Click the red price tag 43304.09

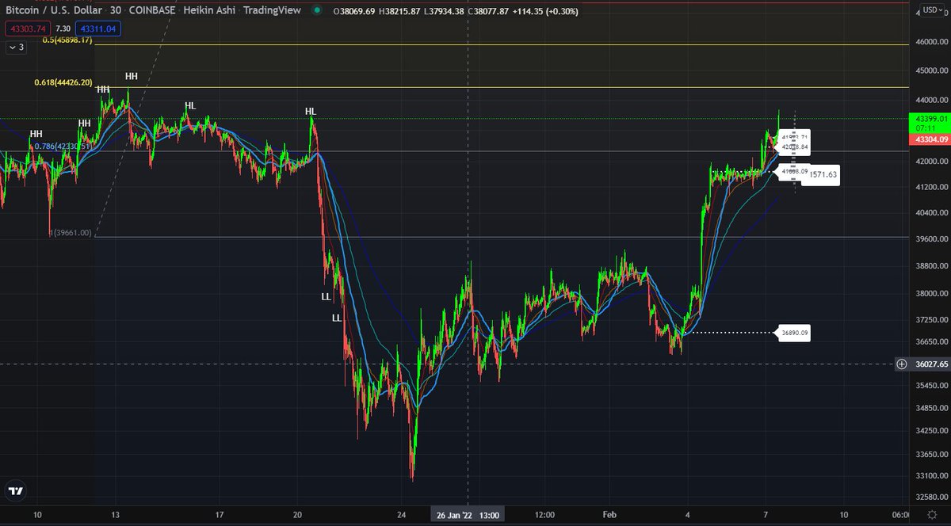coord(930,139)
